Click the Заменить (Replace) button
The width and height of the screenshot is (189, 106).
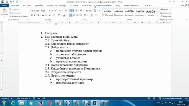coord(166,13)
